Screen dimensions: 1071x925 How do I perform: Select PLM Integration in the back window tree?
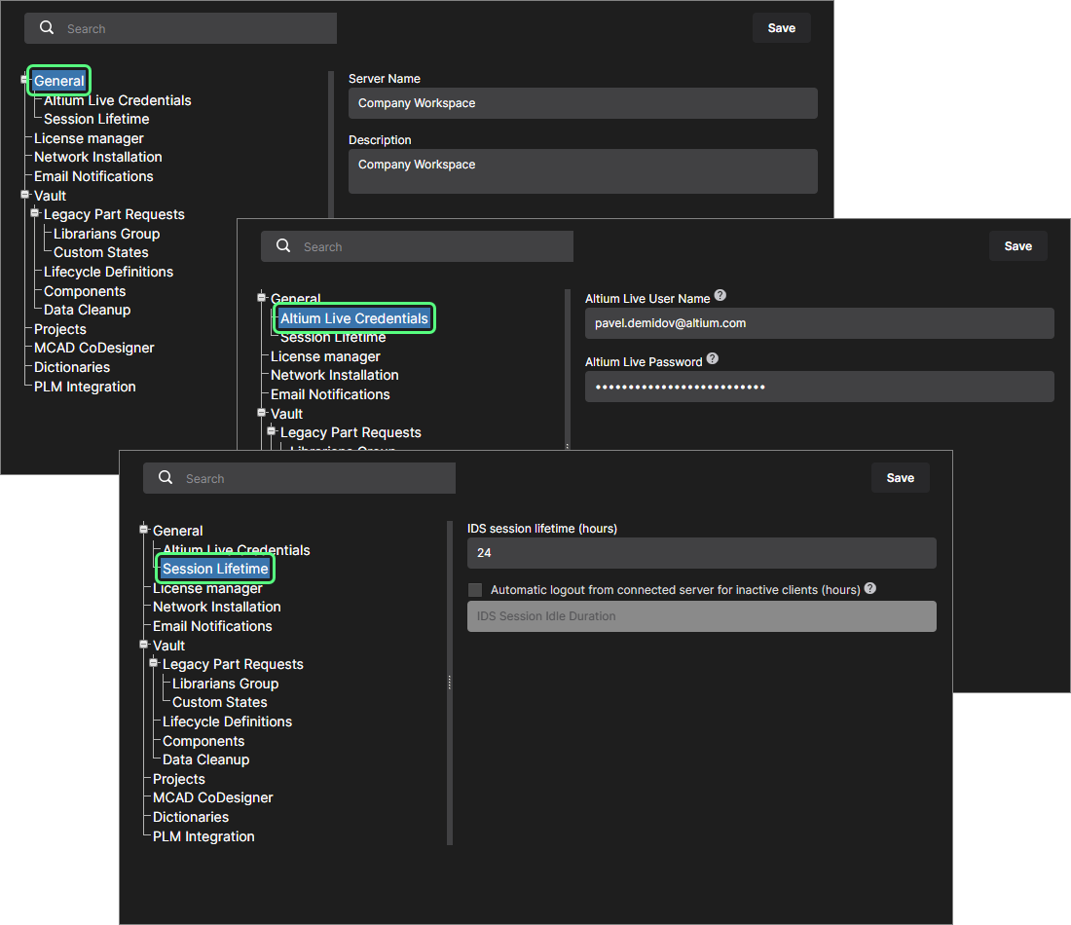85,387
